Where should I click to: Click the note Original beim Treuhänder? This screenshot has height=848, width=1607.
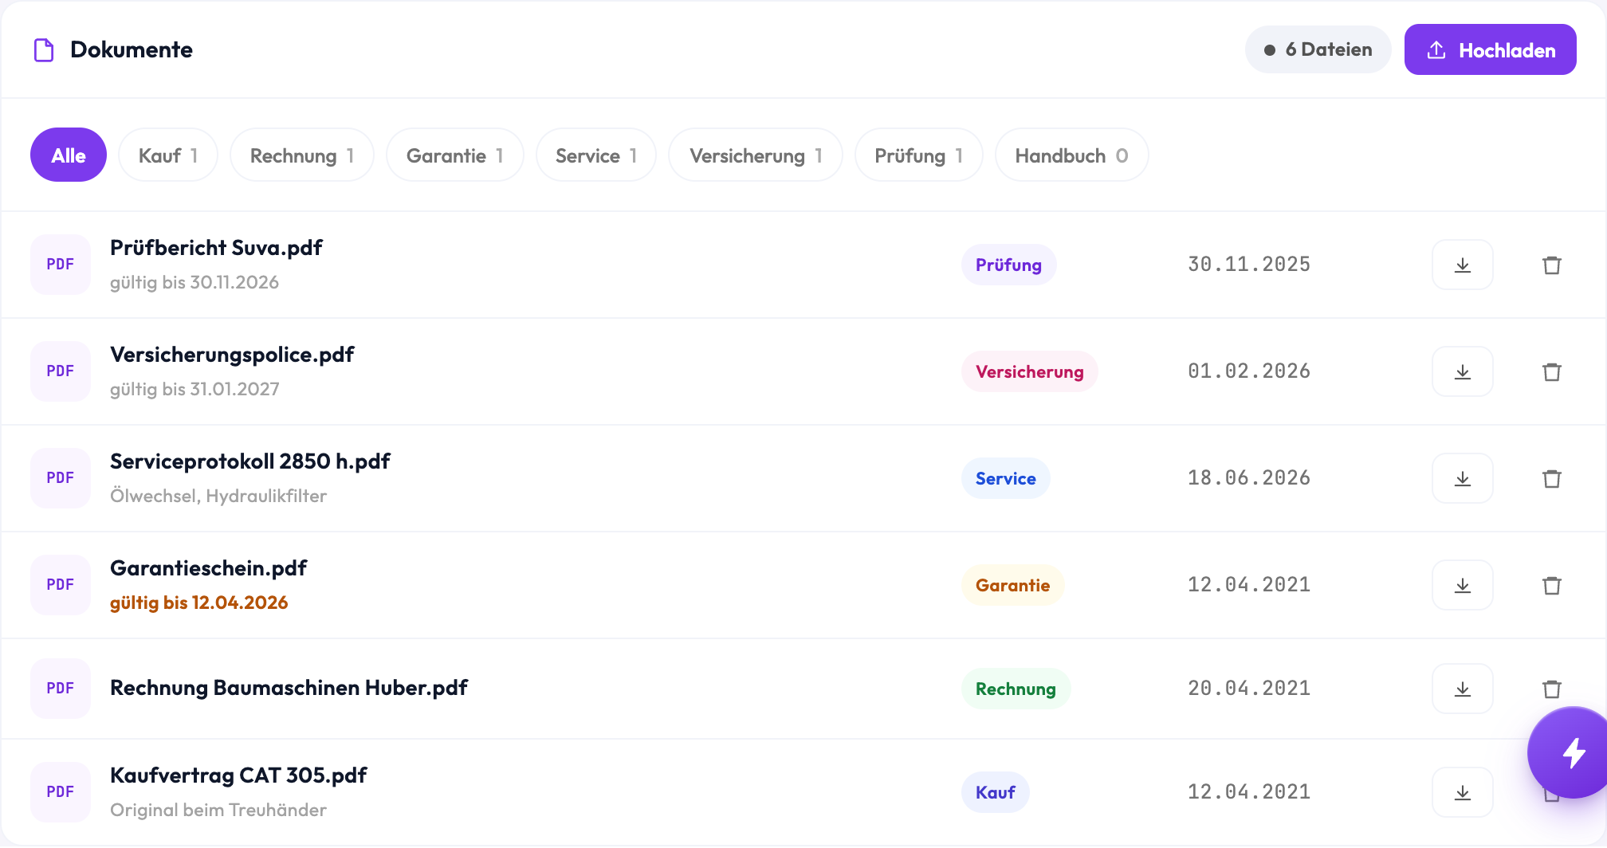218,810
